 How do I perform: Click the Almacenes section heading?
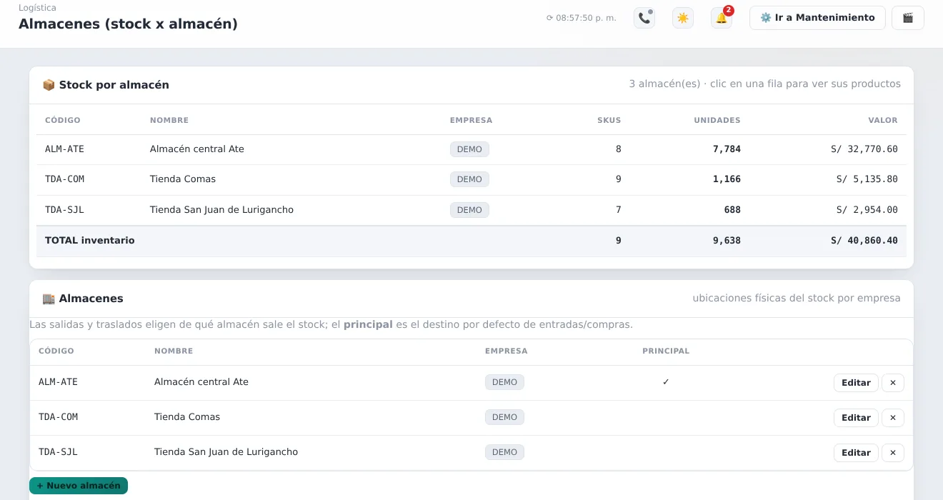pyautogui.click(x=83, y=299)
